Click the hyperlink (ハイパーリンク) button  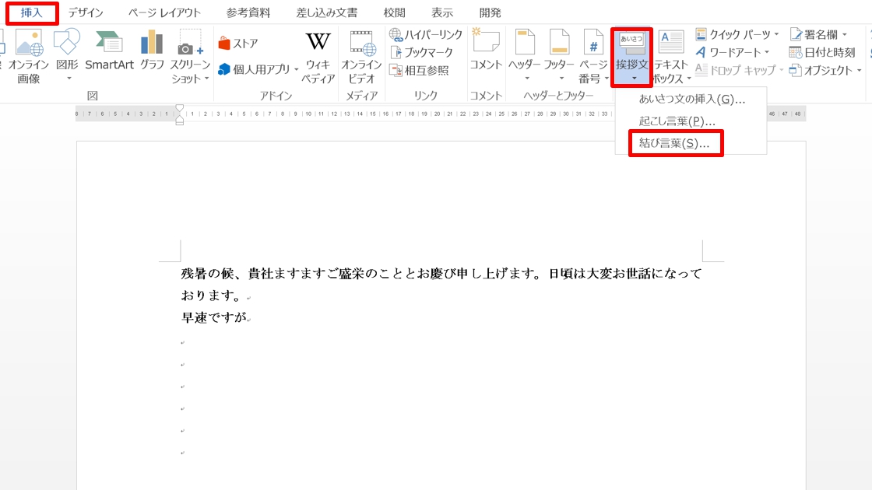click(426, 34)
